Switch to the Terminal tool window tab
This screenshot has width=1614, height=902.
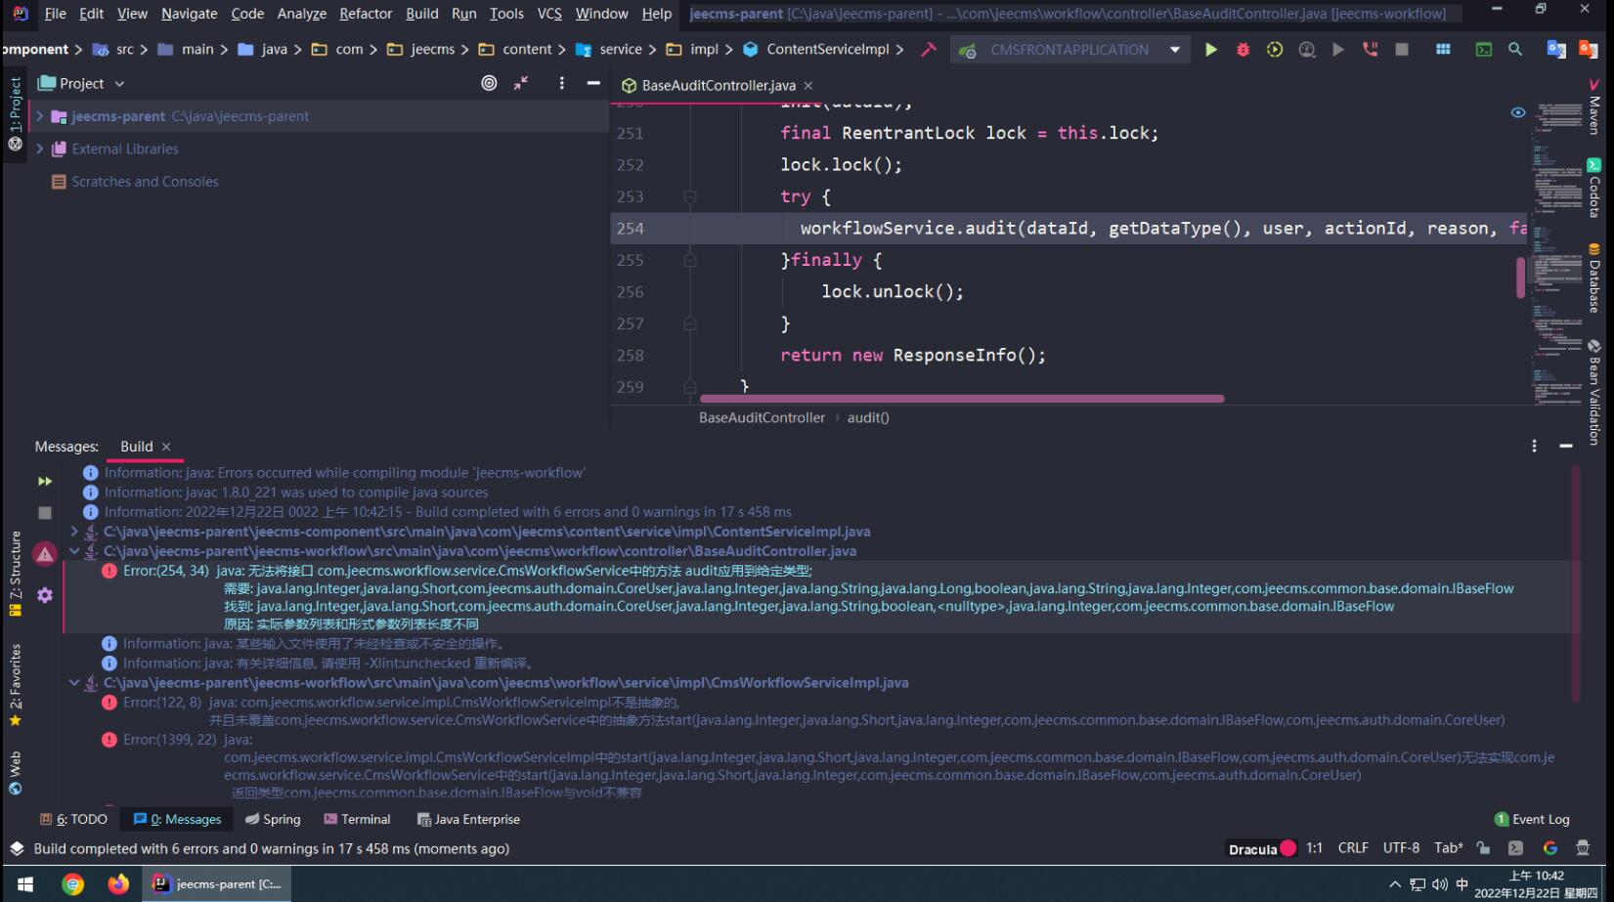(x=357, y=819)
